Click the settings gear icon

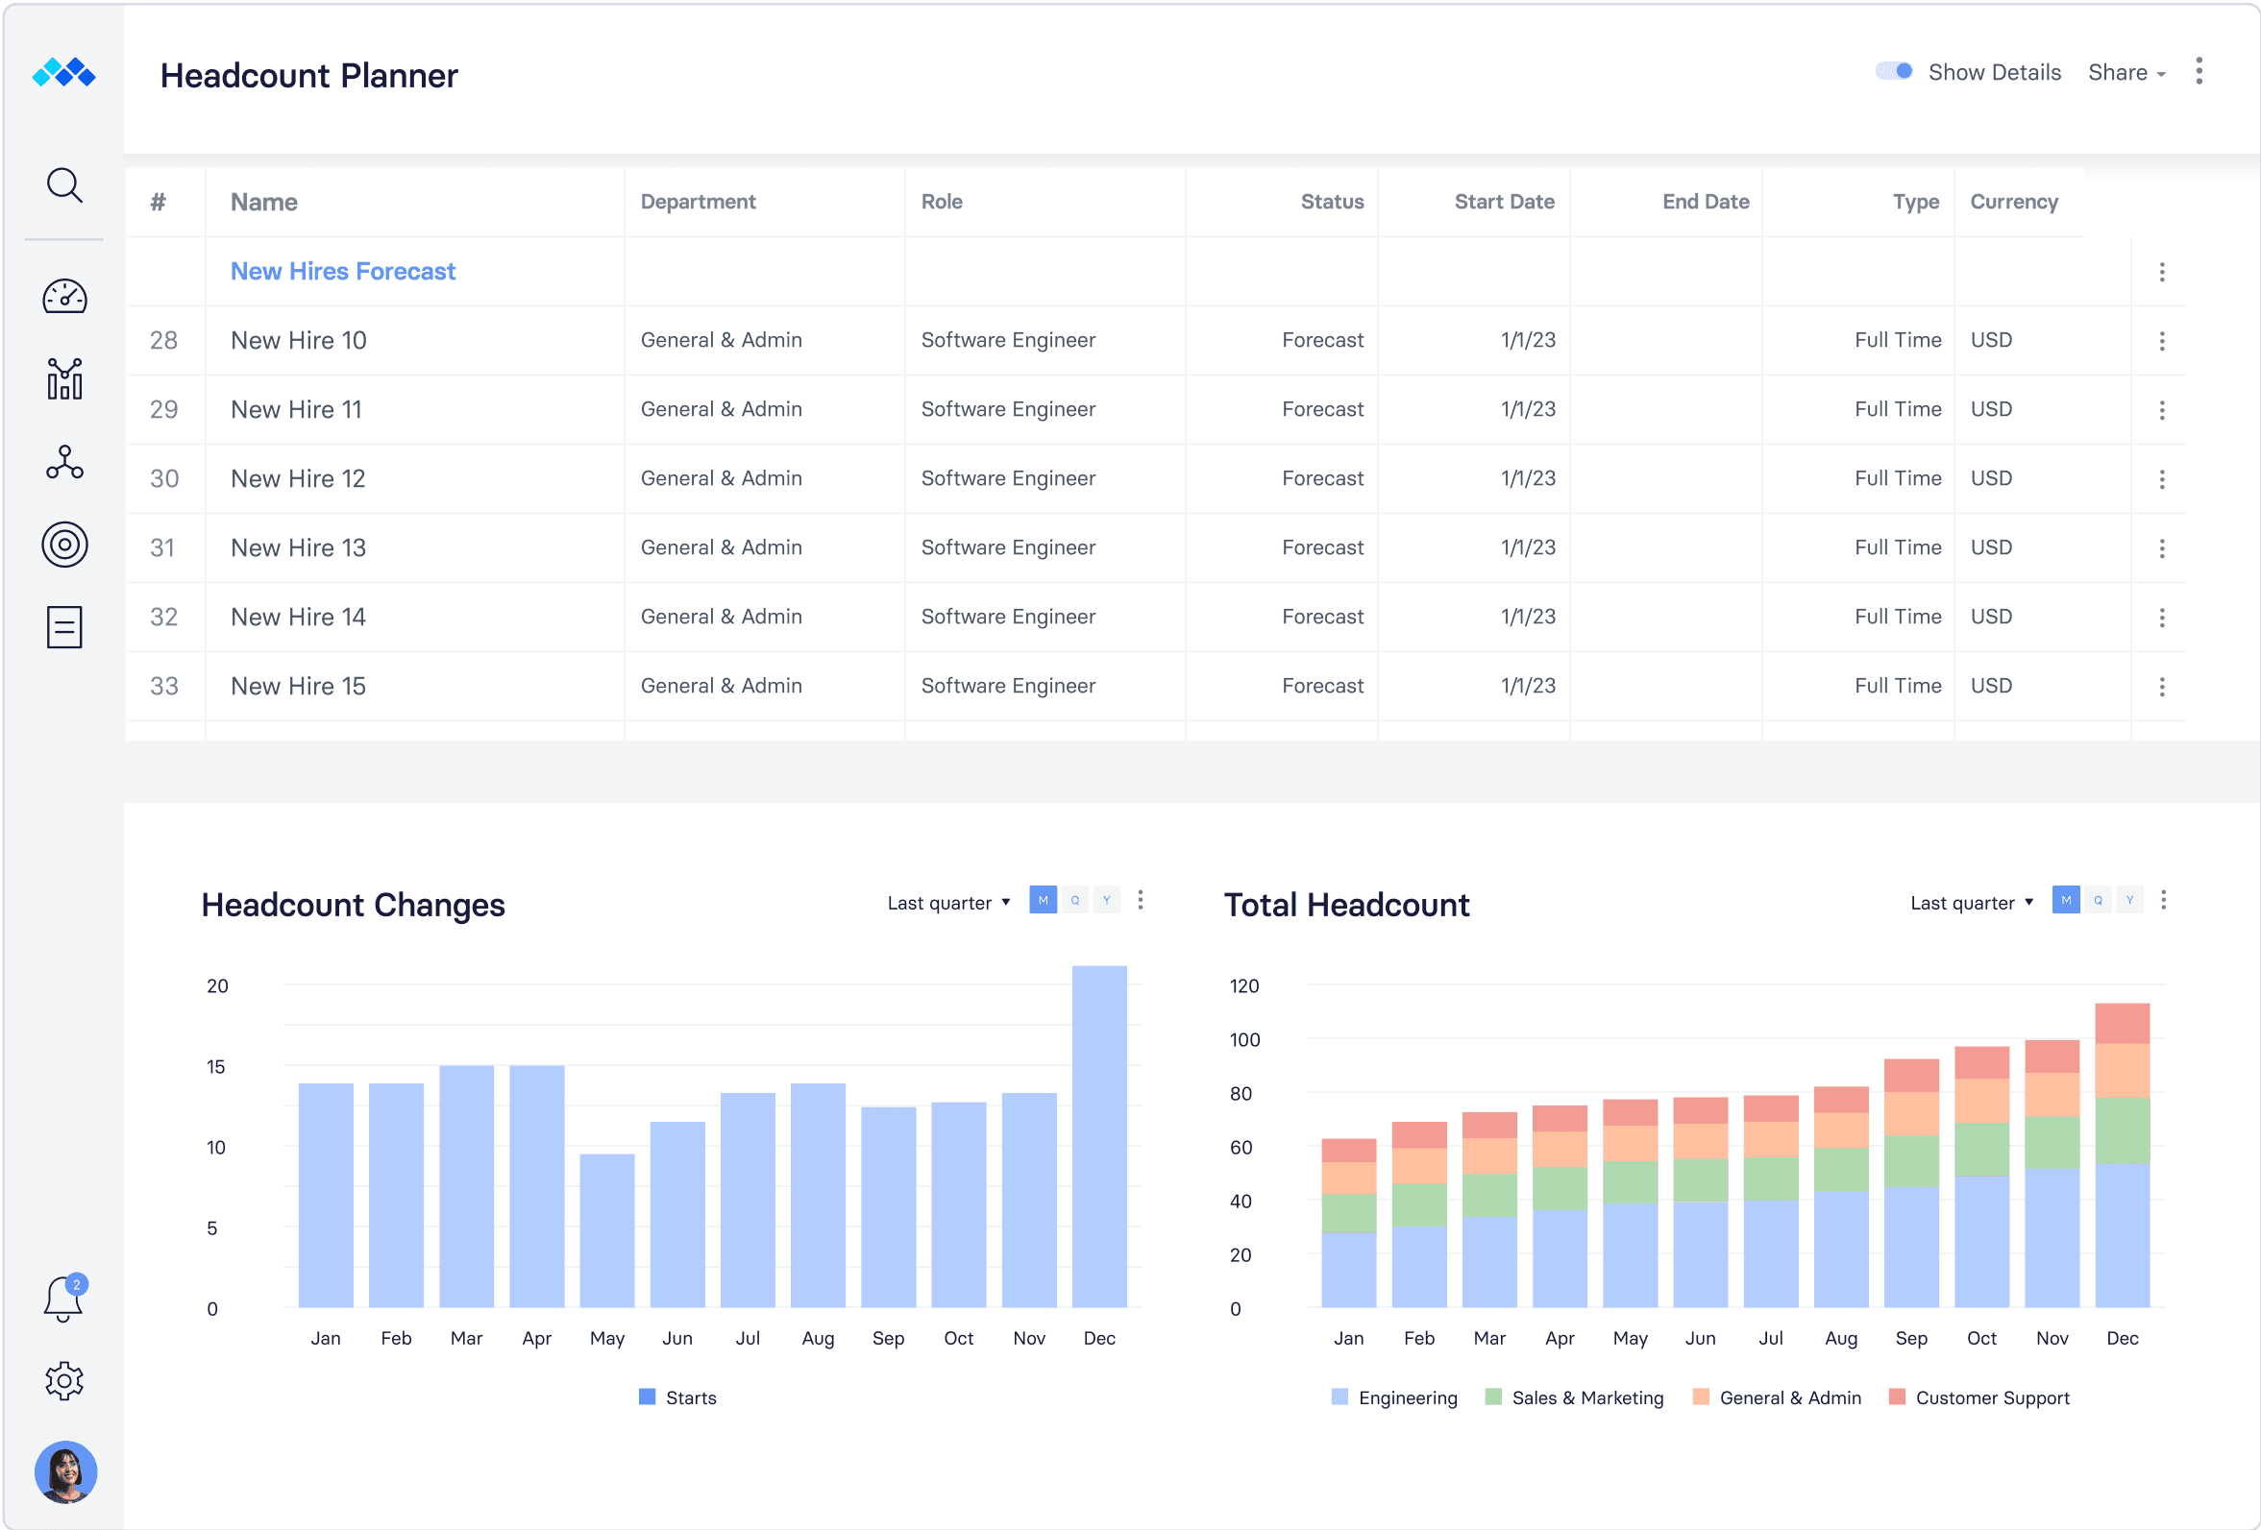coord(65,1380)
